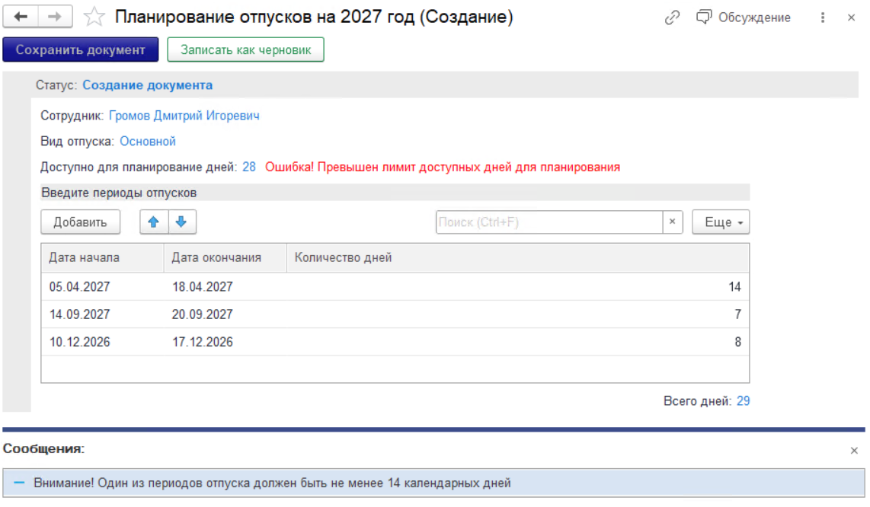Viewport: 870px width, 507px height.
Task: Add a new vacation period row
Action: click(x=81, y=222)
